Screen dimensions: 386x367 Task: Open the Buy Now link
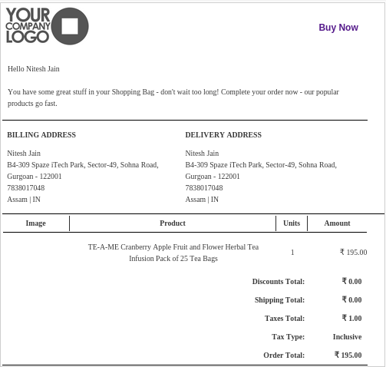coord(338,27)
